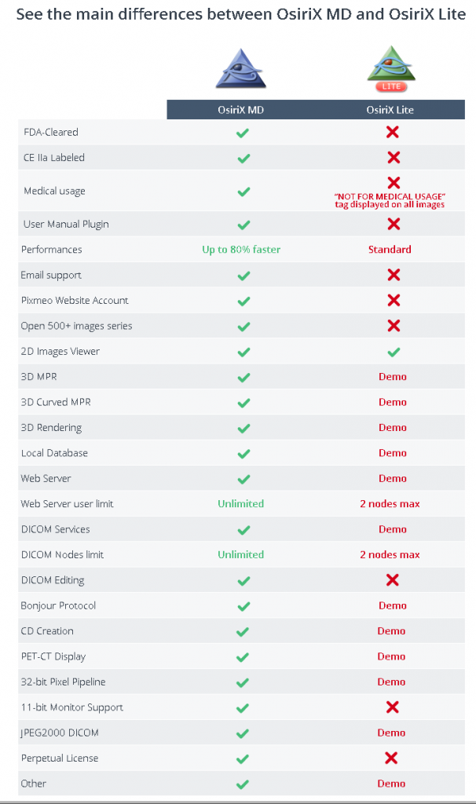The image size is (476, 804).
Task: Click the red X for DICOM Editing
Action: 393,580
